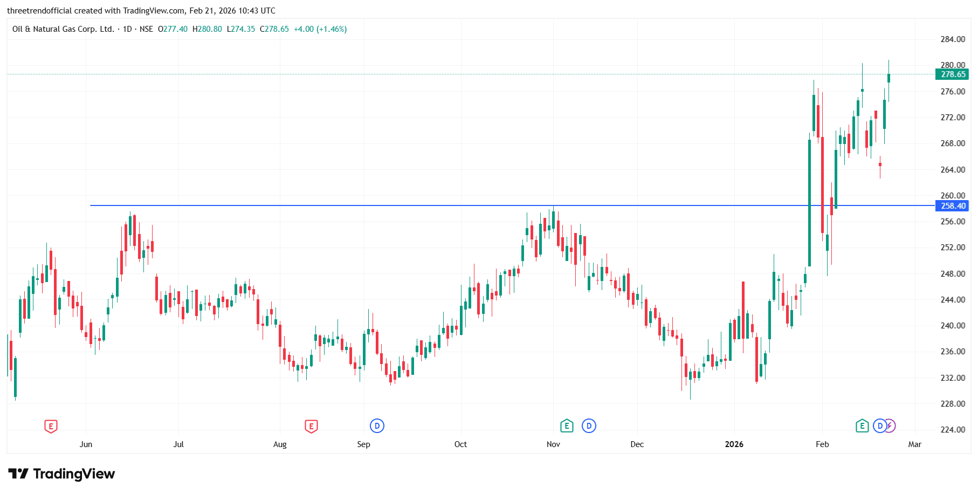Click the Jul label on time axis

click(178, 444)
